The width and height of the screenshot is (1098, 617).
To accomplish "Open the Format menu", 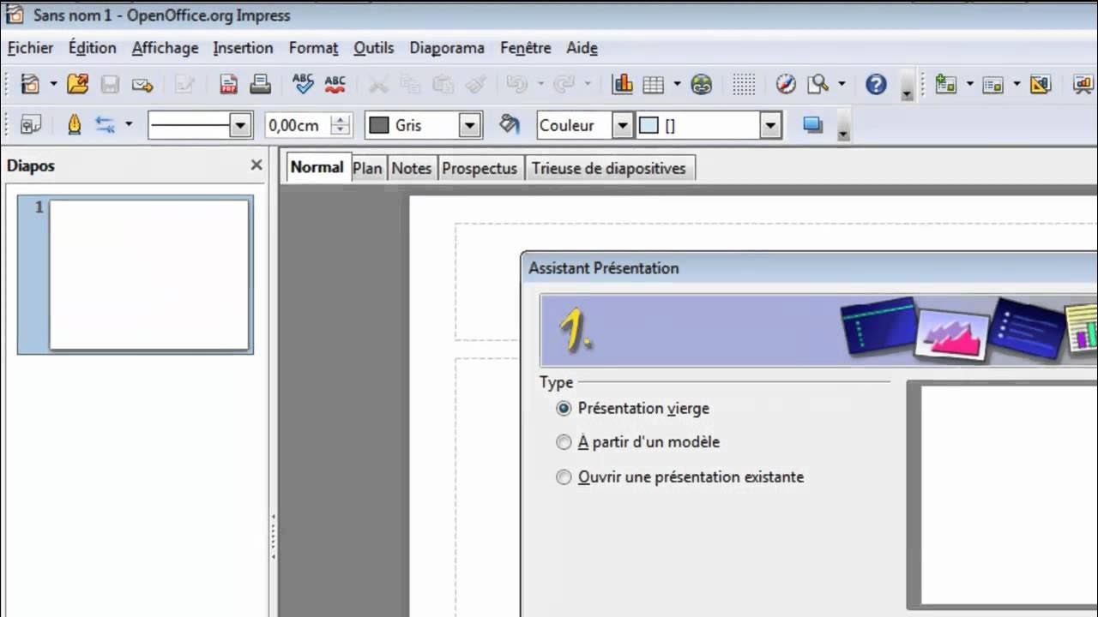I will pos(314,48).
